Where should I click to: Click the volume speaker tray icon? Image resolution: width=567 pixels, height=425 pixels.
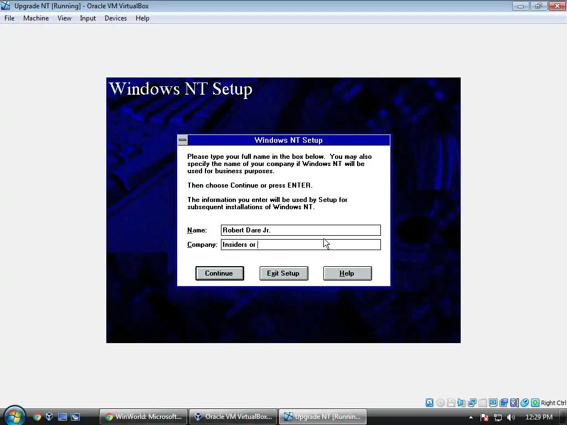(x=511, y=417)
